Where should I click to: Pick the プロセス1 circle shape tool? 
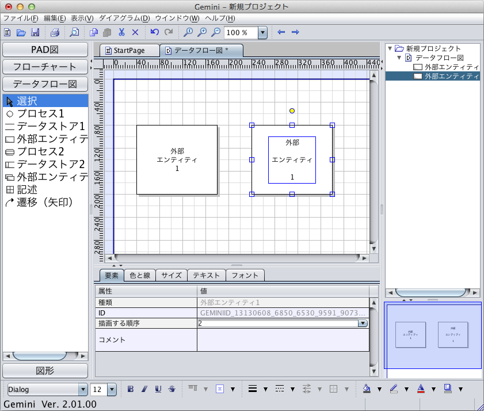click(x=45, y=113)
